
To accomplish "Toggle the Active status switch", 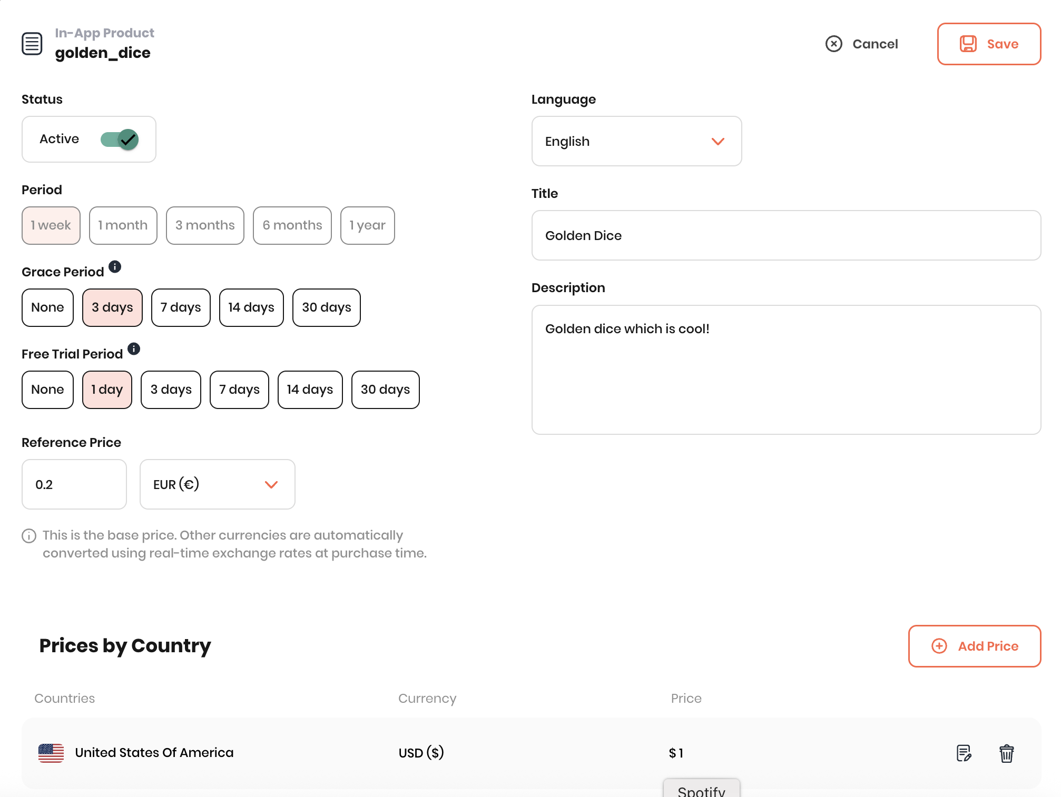I will [120, 140].
